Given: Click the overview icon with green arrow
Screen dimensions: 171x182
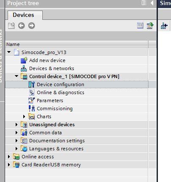Looking at the screenshot, I should (150, 26).
